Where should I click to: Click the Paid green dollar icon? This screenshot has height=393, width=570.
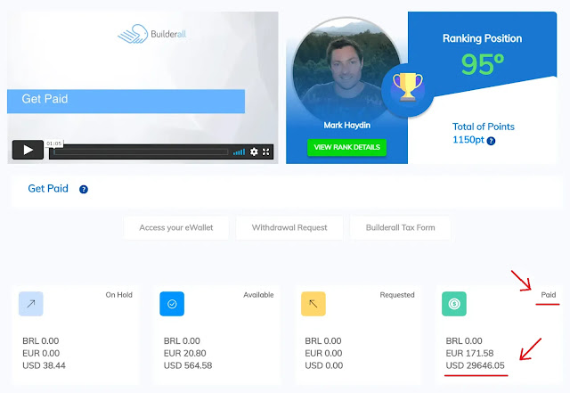454,304
